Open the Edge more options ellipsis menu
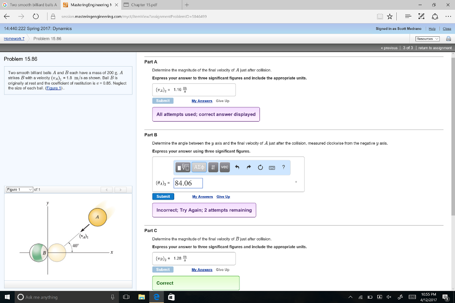The height and width of the screenshot is (303, 455). point(447,17)
